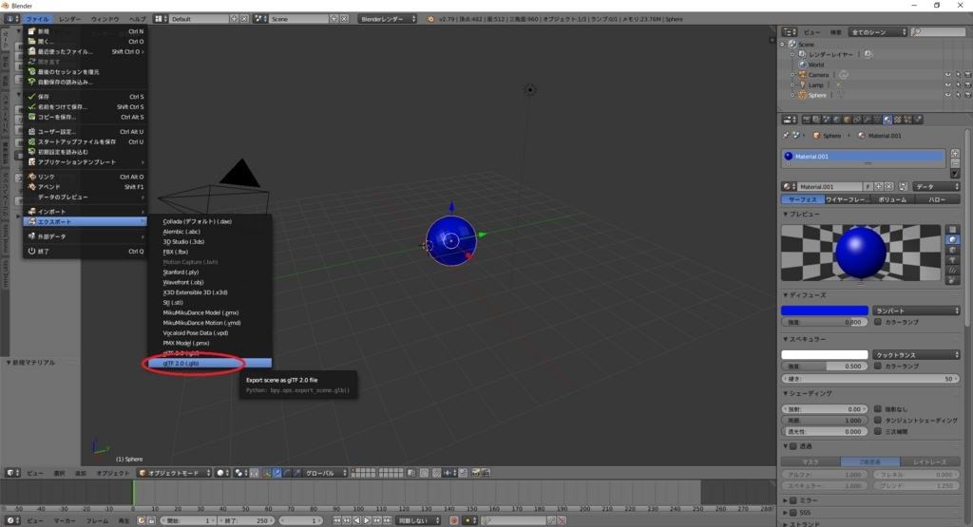Open the Modifiers wrench properties icon
This screenshot has width=973, height=527.
coord(867,120)
